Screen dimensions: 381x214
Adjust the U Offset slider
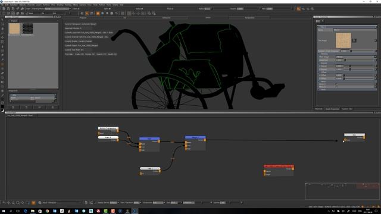359,75
